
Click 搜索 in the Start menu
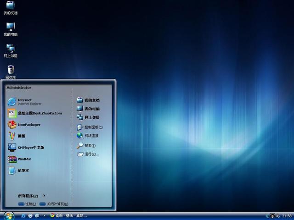90,145
